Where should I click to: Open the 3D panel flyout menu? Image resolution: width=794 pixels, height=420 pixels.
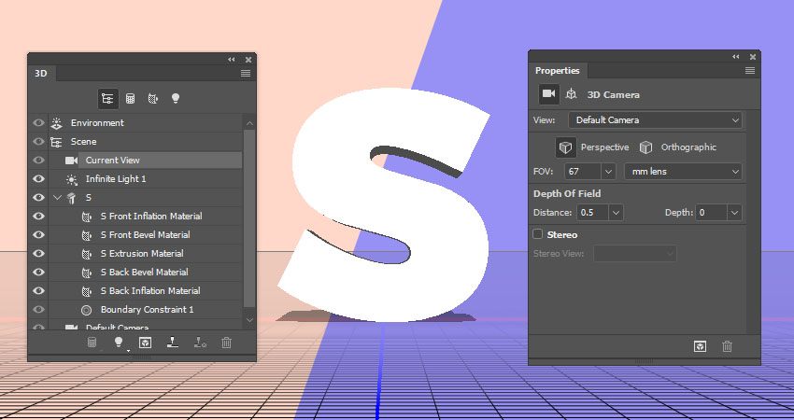coord(246,74)
